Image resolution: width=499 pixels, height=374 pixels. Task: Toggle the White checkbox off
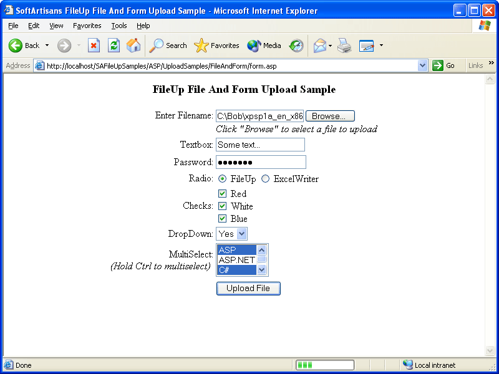(x=223, y=206)
